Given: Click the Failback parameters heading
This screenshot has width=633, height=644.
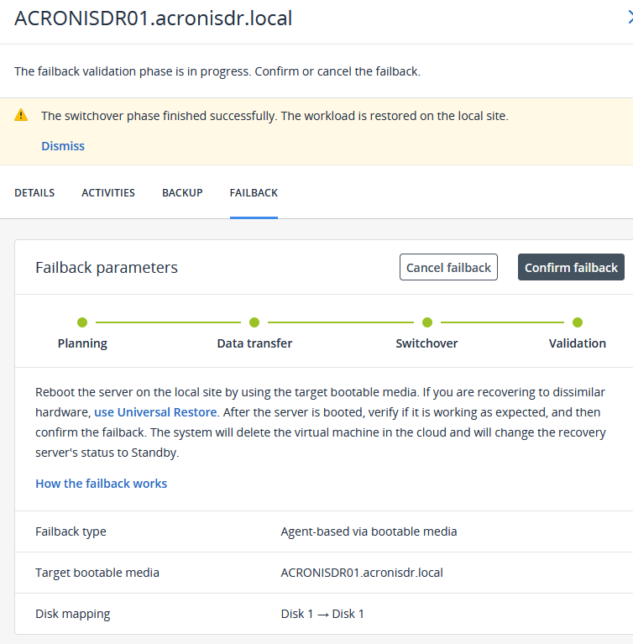Looking at the screenshot, I should [x=107, y=267].
